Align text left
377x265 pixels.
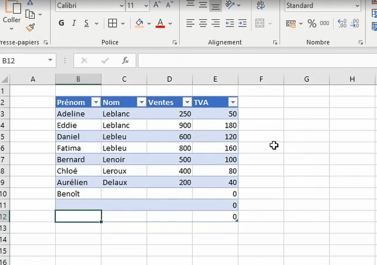pyautogui.click(x=190, y=23)
